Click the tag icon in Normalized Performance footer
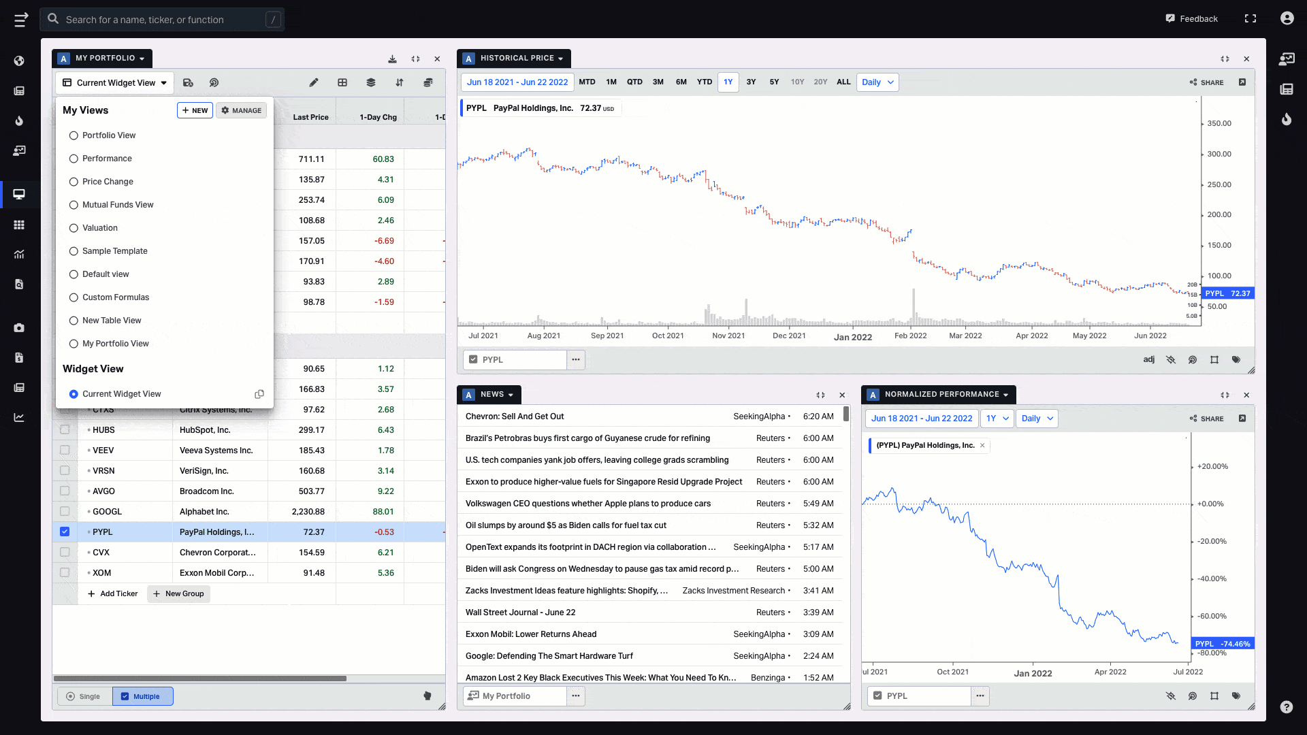The height and width of the screenshot is (735, 1307). click(1236, 696)
